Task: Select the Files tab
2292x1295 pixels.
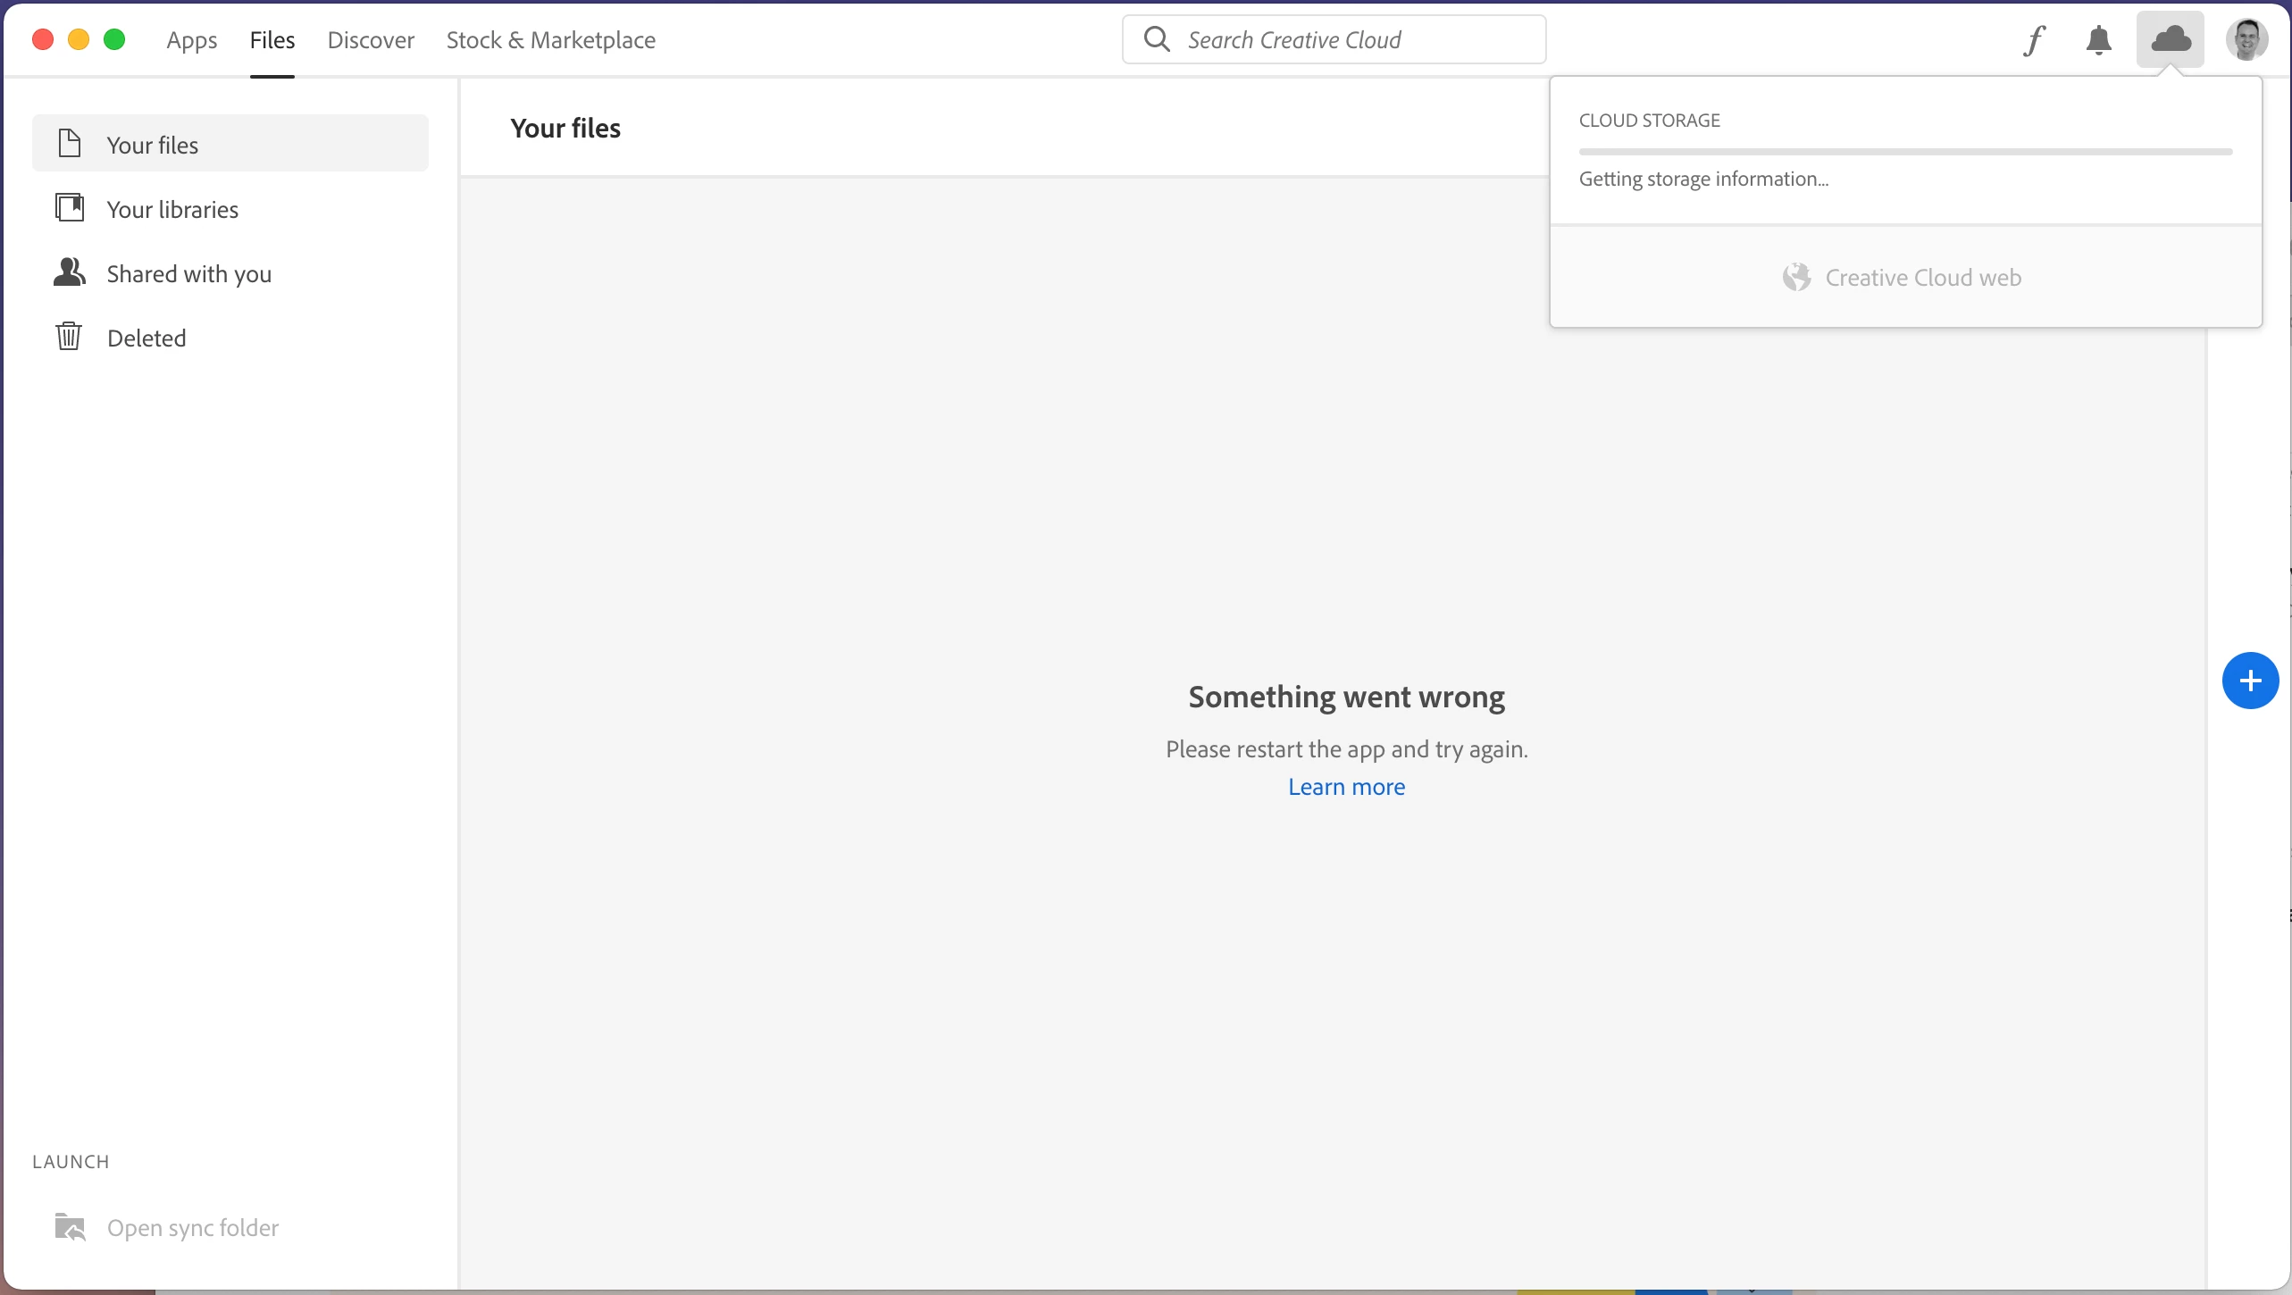Action: pos(272,40)
